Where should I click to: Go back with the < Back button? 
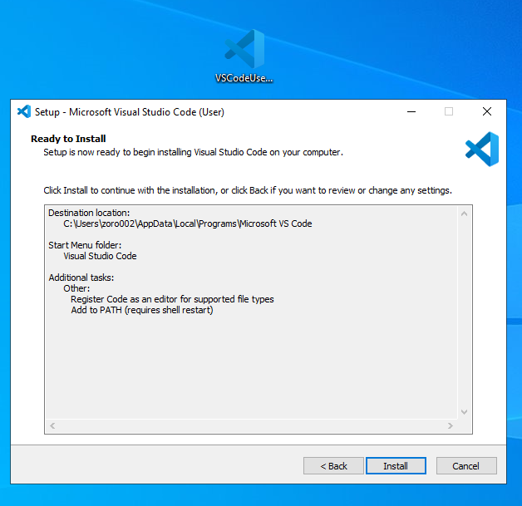tap(333, 466)
